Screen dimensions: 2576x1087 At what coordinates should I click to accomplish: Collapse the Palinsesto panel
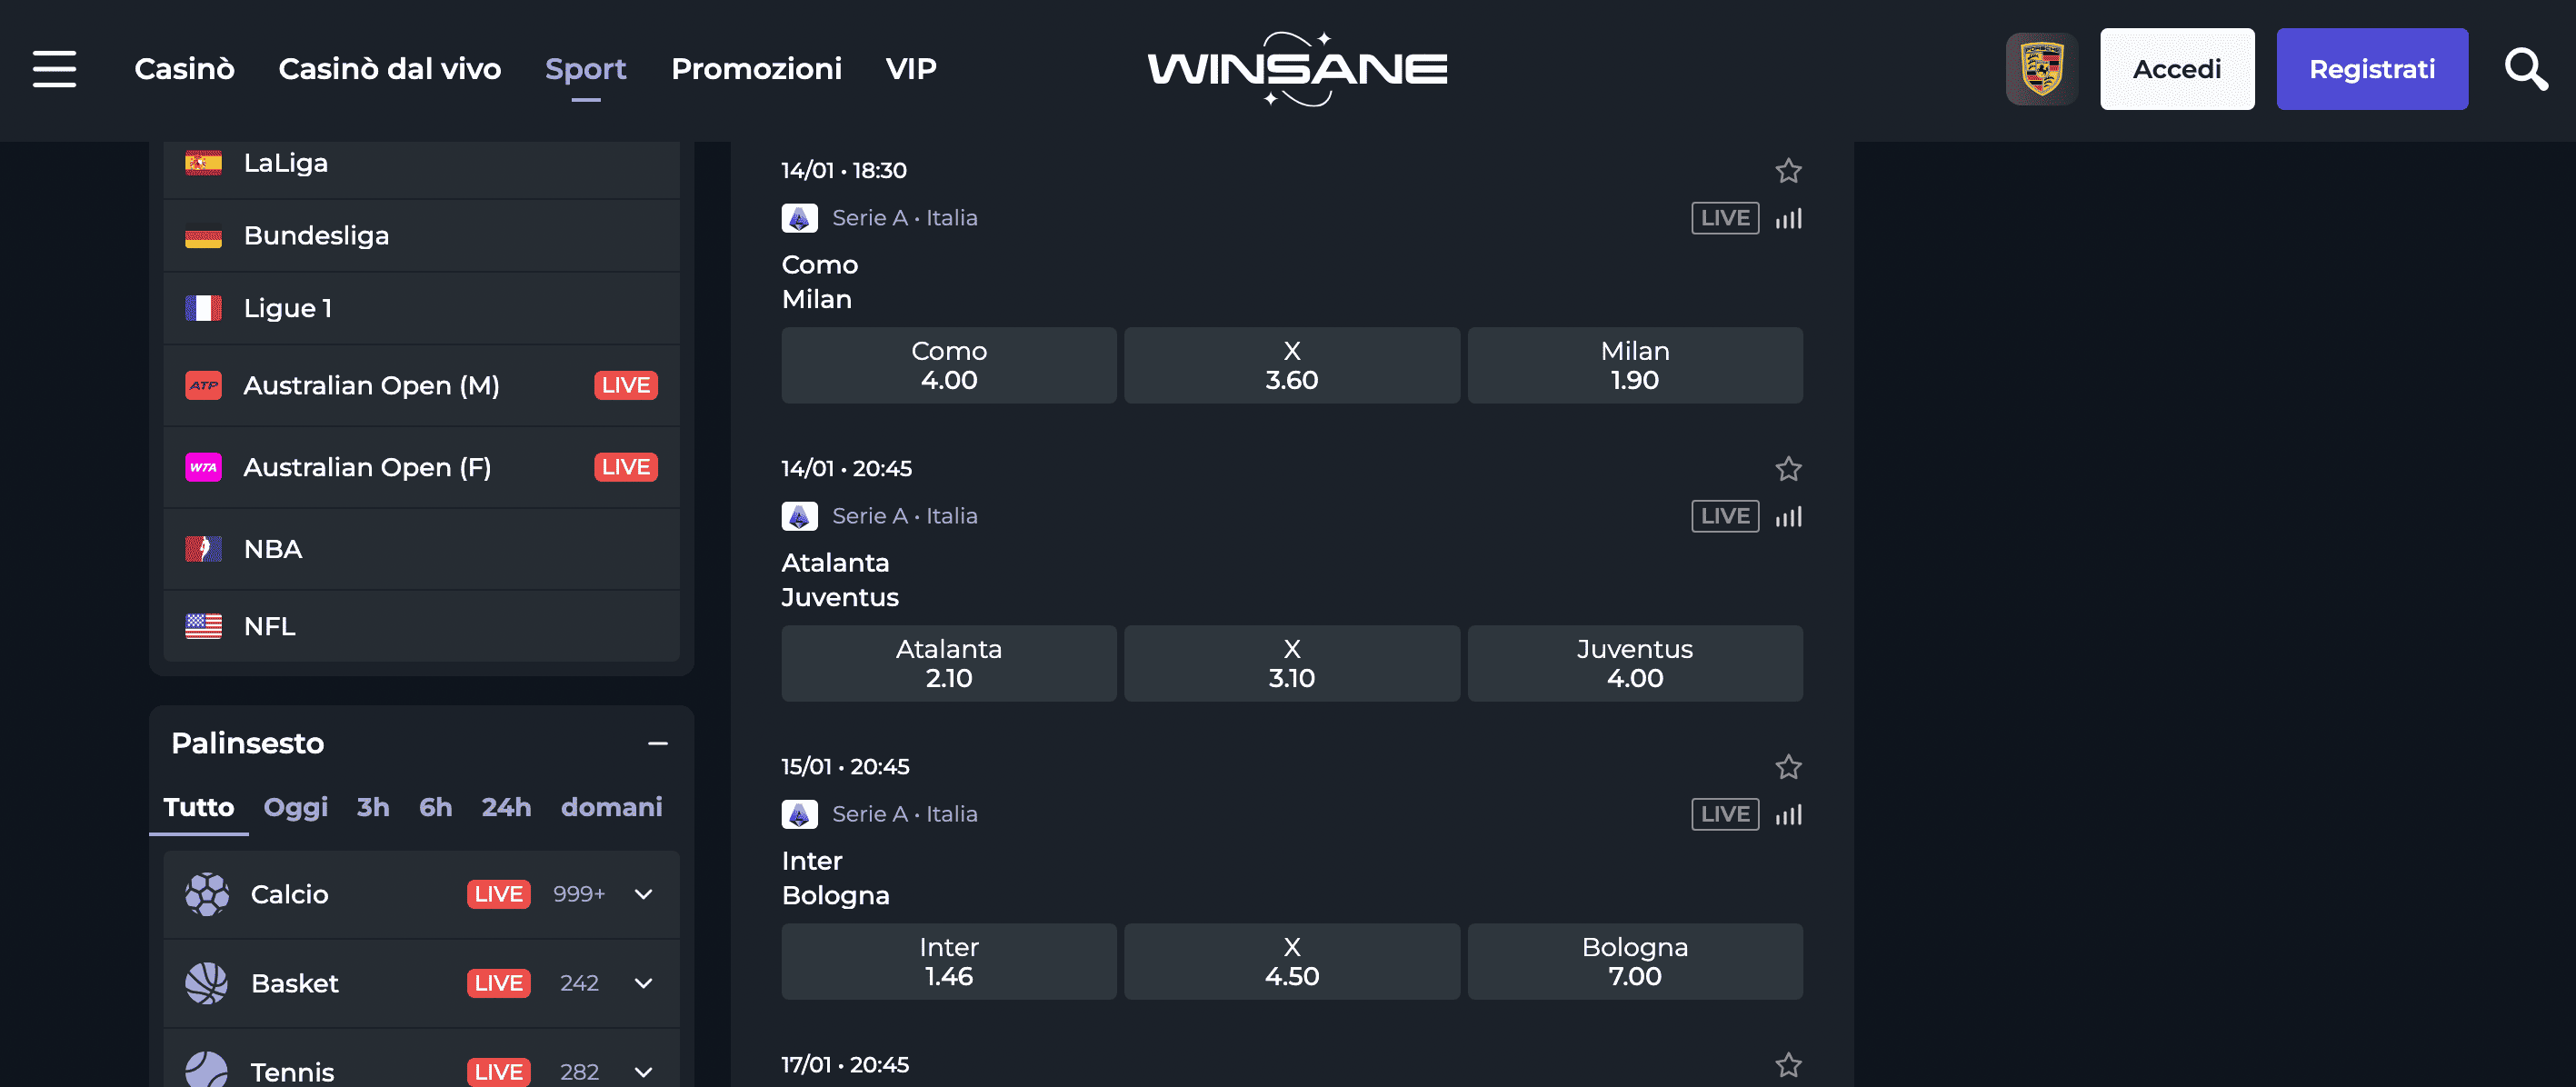658,743
